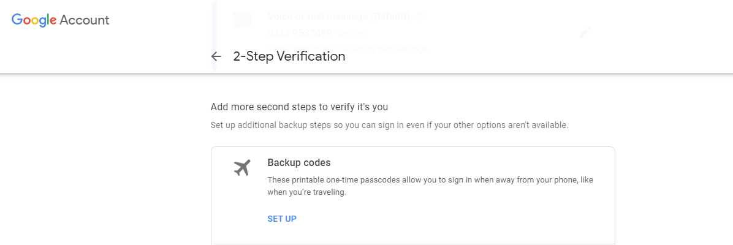Viewport: 733px width, 245px height.
Task: Select the Account text in the header logo
Action: pos(85,20)
